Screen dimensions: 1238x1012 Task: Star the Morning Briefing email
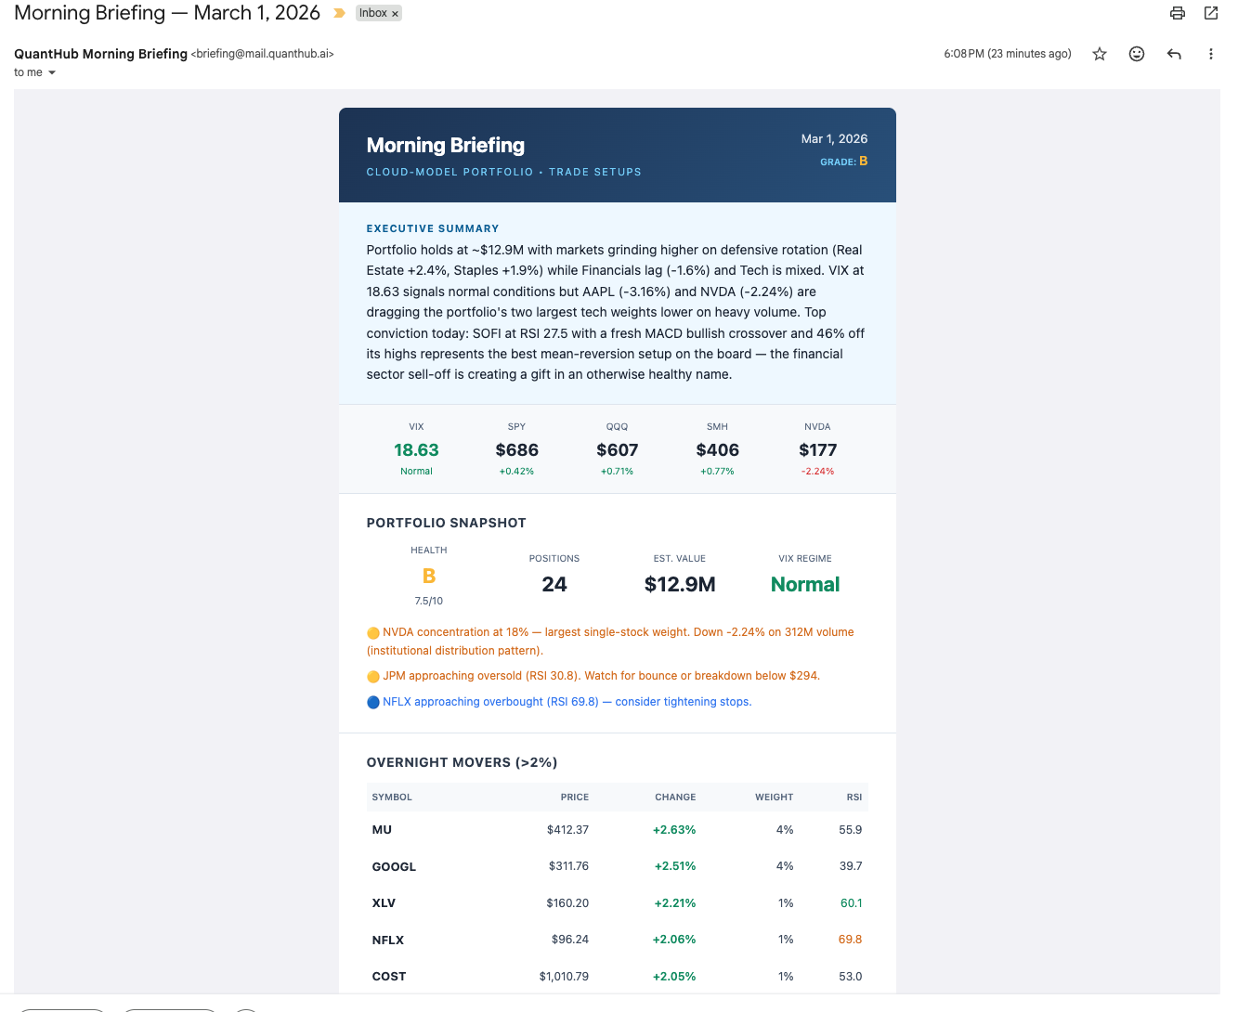pyautogui.click(x=1100, y=54)
